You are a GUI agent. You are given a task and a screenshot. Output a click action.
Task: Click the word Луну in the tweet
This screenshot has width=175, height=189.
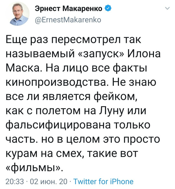[111, 111]
